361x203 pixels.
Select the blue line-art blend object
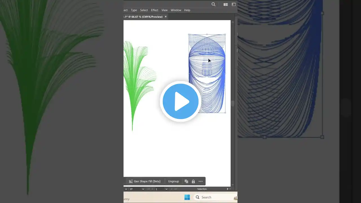pyautogui.click(x=207, y=73)
